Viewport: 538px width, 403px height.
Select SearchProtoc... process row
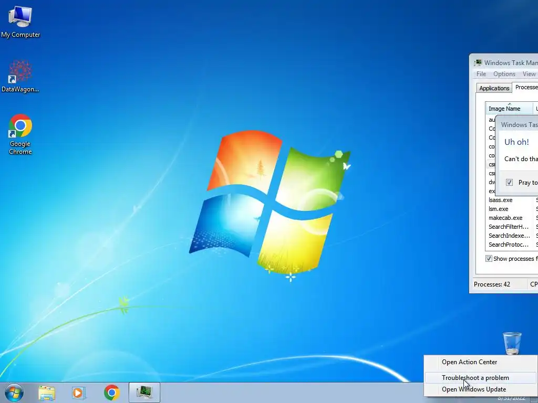click(512, 245)
